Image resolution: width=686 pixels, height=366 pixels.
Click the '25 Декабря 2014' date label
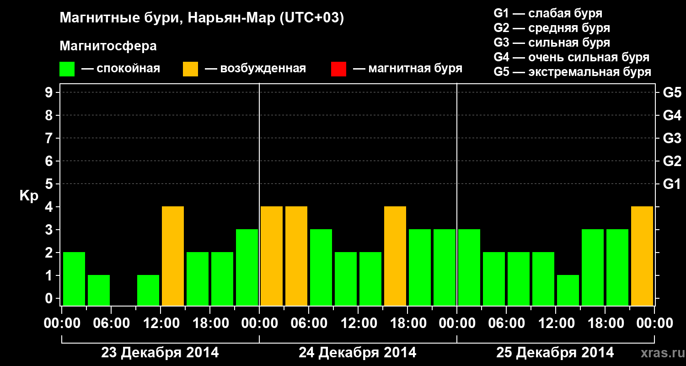tap(555, 353)
